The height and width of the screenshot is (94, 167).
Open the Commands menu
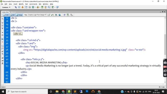(33, 4)
